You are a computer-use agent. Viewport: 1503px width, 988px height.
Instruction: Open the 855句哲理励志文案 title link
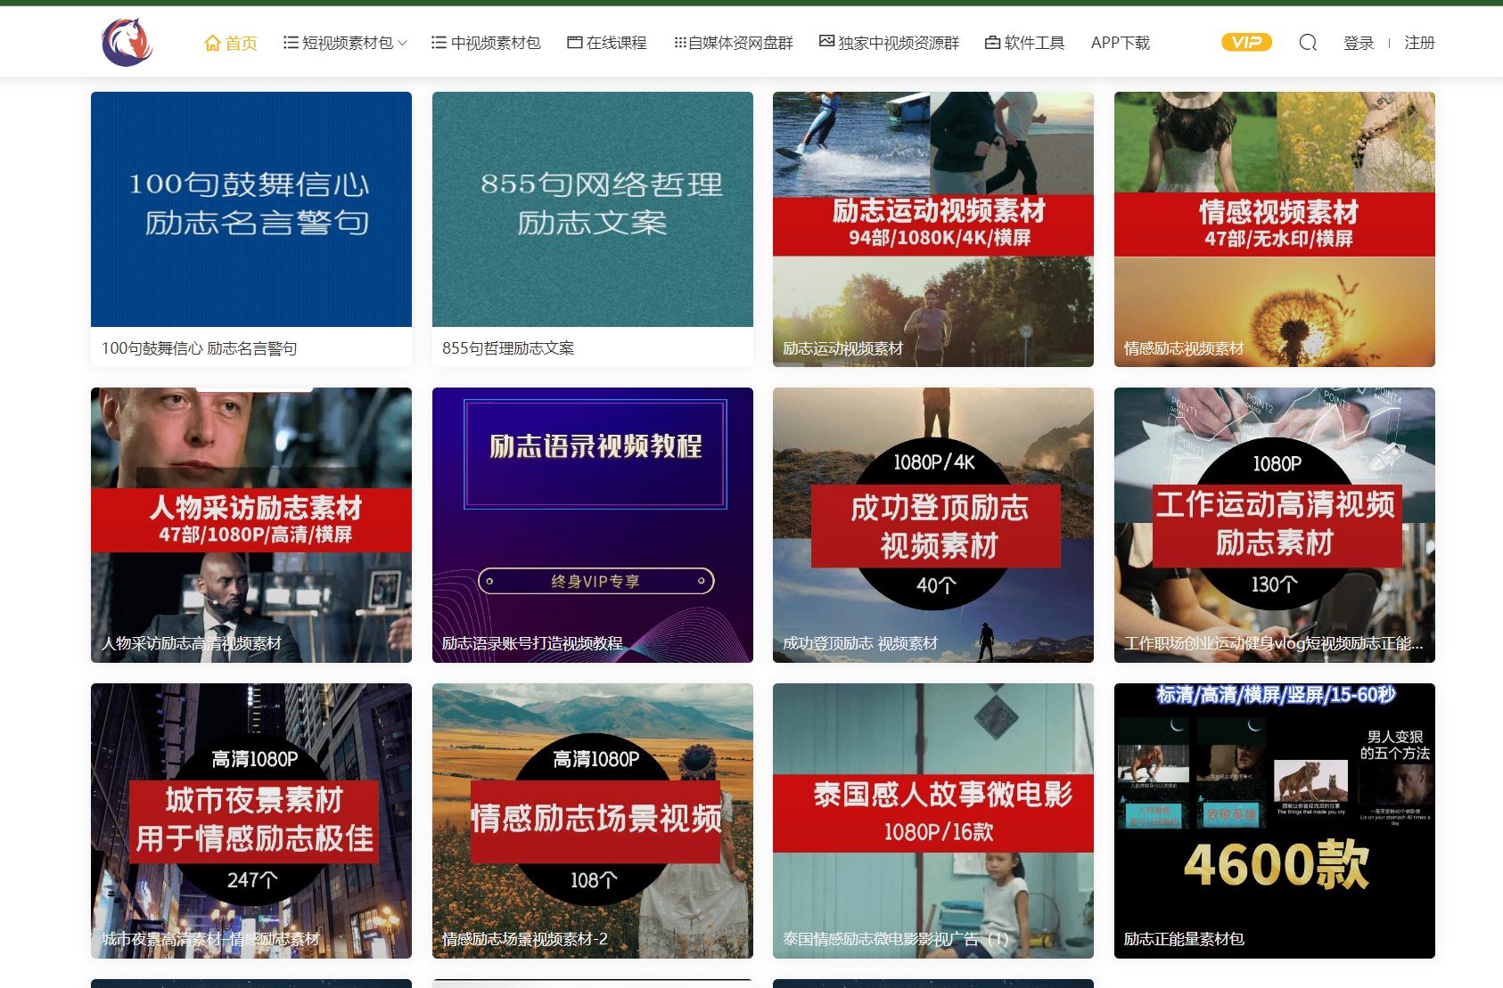pyautogui.click(x=508, y=347)
